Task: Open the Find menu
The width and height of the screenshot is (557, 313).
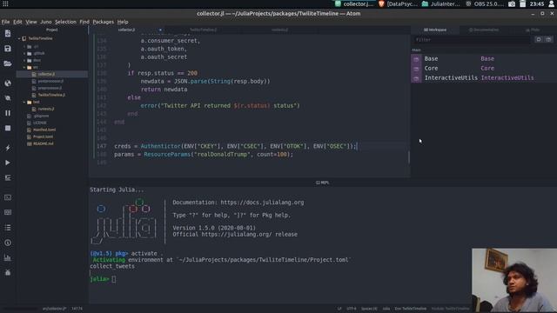Action: [84, 22]
